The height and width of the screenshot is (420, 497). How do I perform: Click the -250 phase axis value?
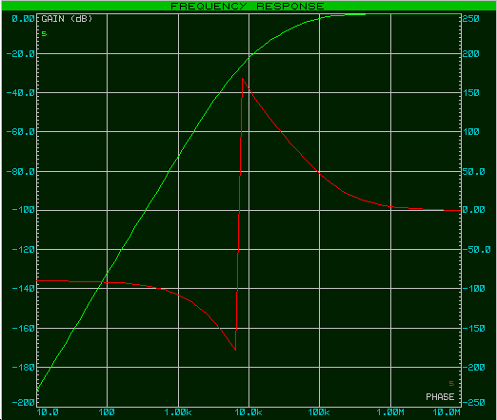tap(473, 403)
